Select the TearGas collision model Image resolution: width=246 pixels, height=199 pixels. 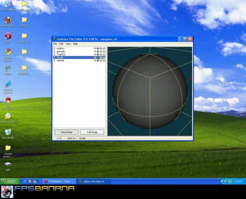[x=79, y=55]
